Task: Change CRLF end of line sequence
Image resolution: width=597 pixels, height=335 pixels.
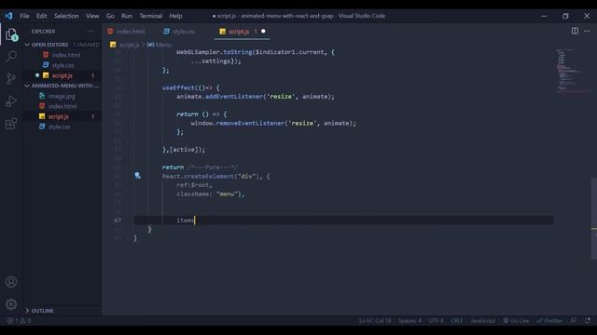Action: [x=456, y=320]
